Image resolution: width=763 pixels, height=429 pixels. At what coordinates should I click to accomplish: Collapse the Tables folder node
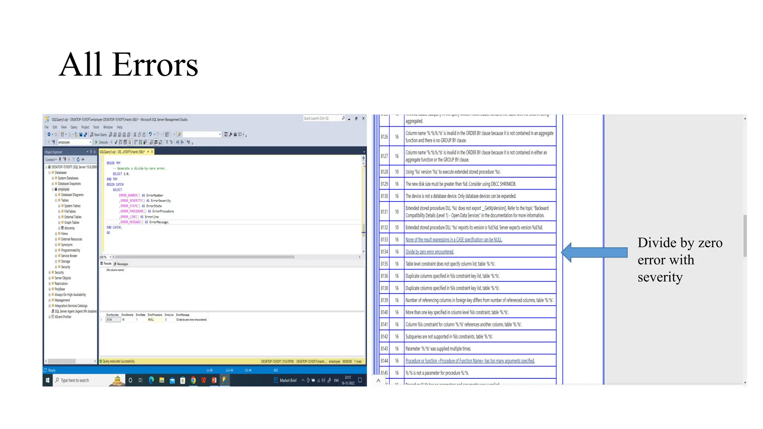(x=56, y=200)
